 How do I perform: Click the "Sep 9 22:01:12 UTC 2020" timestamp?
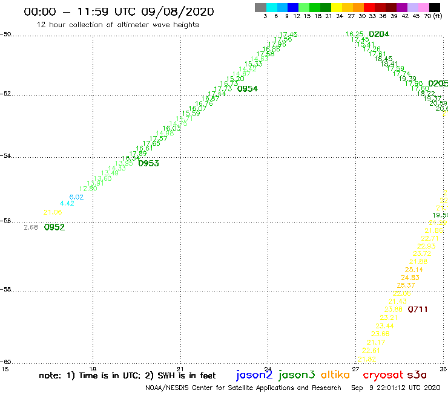click(x=396, y=388)
